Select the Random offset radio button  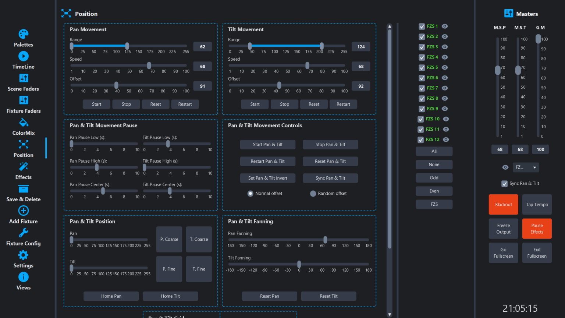coord(313,193)
